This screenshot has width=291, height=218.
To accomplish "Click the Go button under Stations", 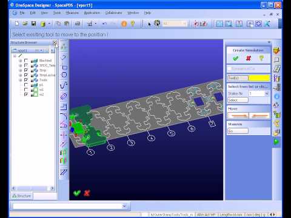I will click(x=238, y=131).
